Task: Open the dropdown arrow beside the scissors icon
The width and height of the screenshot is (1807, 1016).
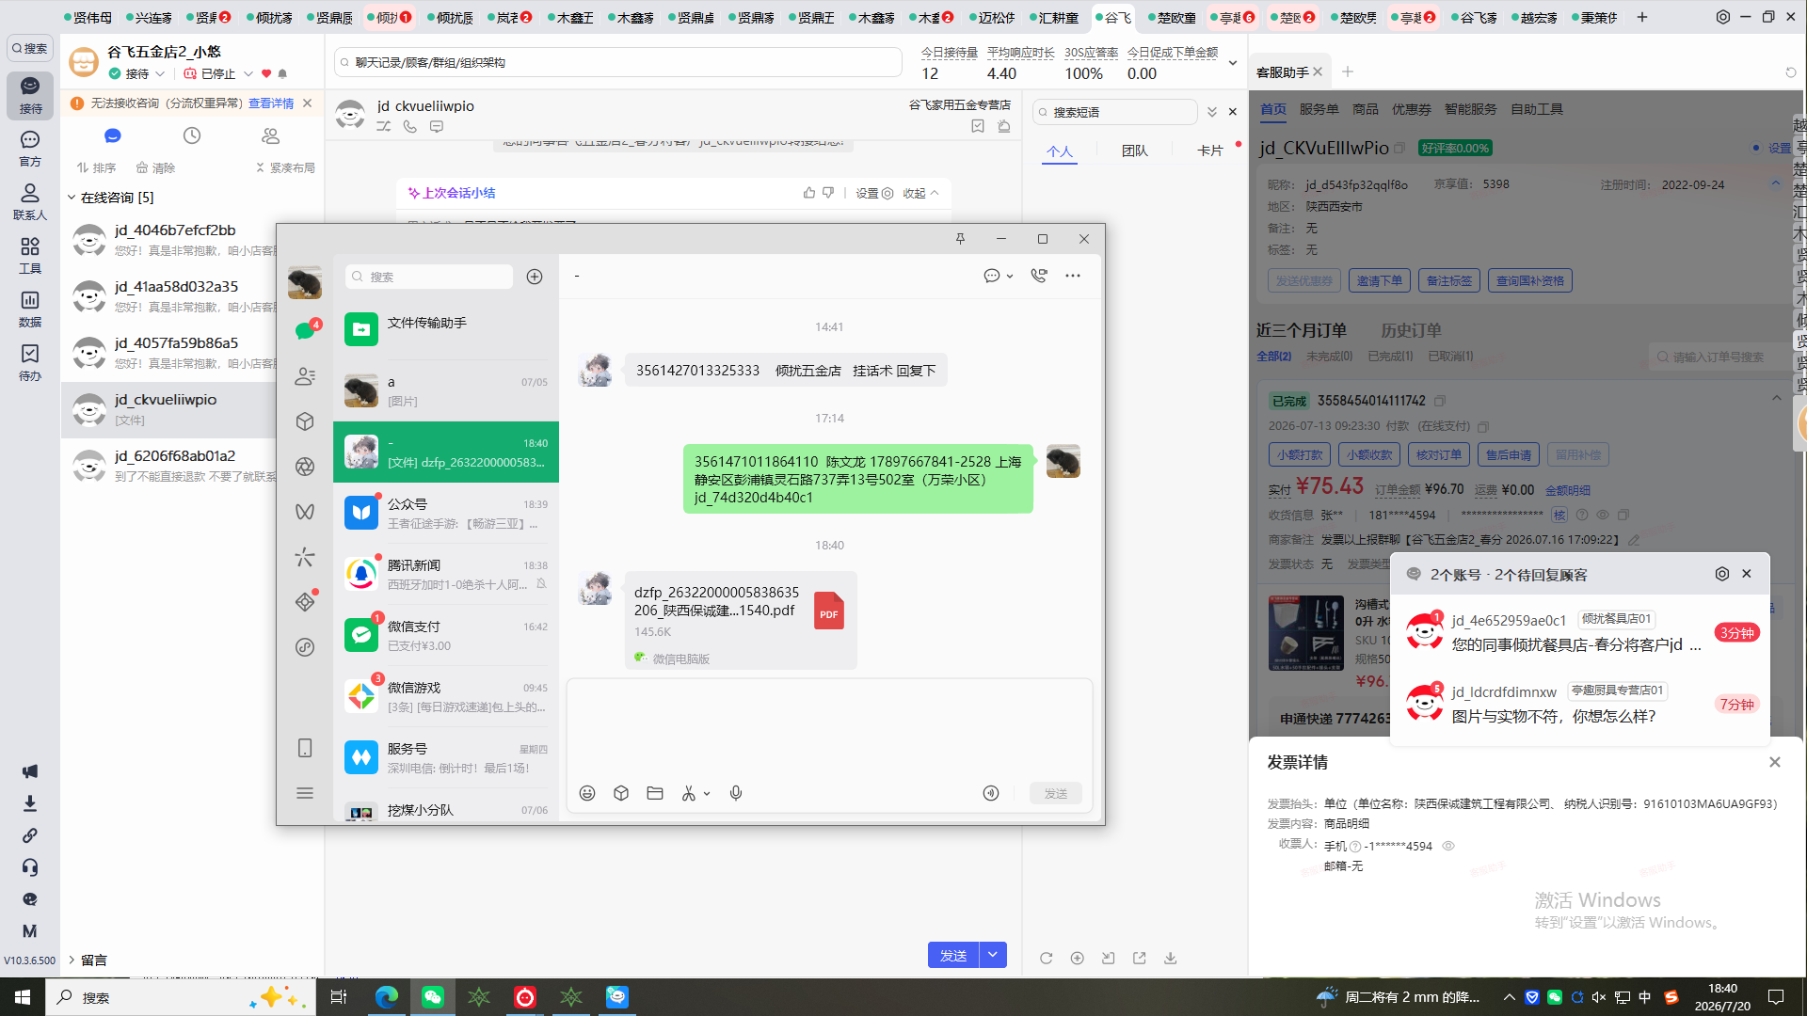Action: tap(707, 794)
